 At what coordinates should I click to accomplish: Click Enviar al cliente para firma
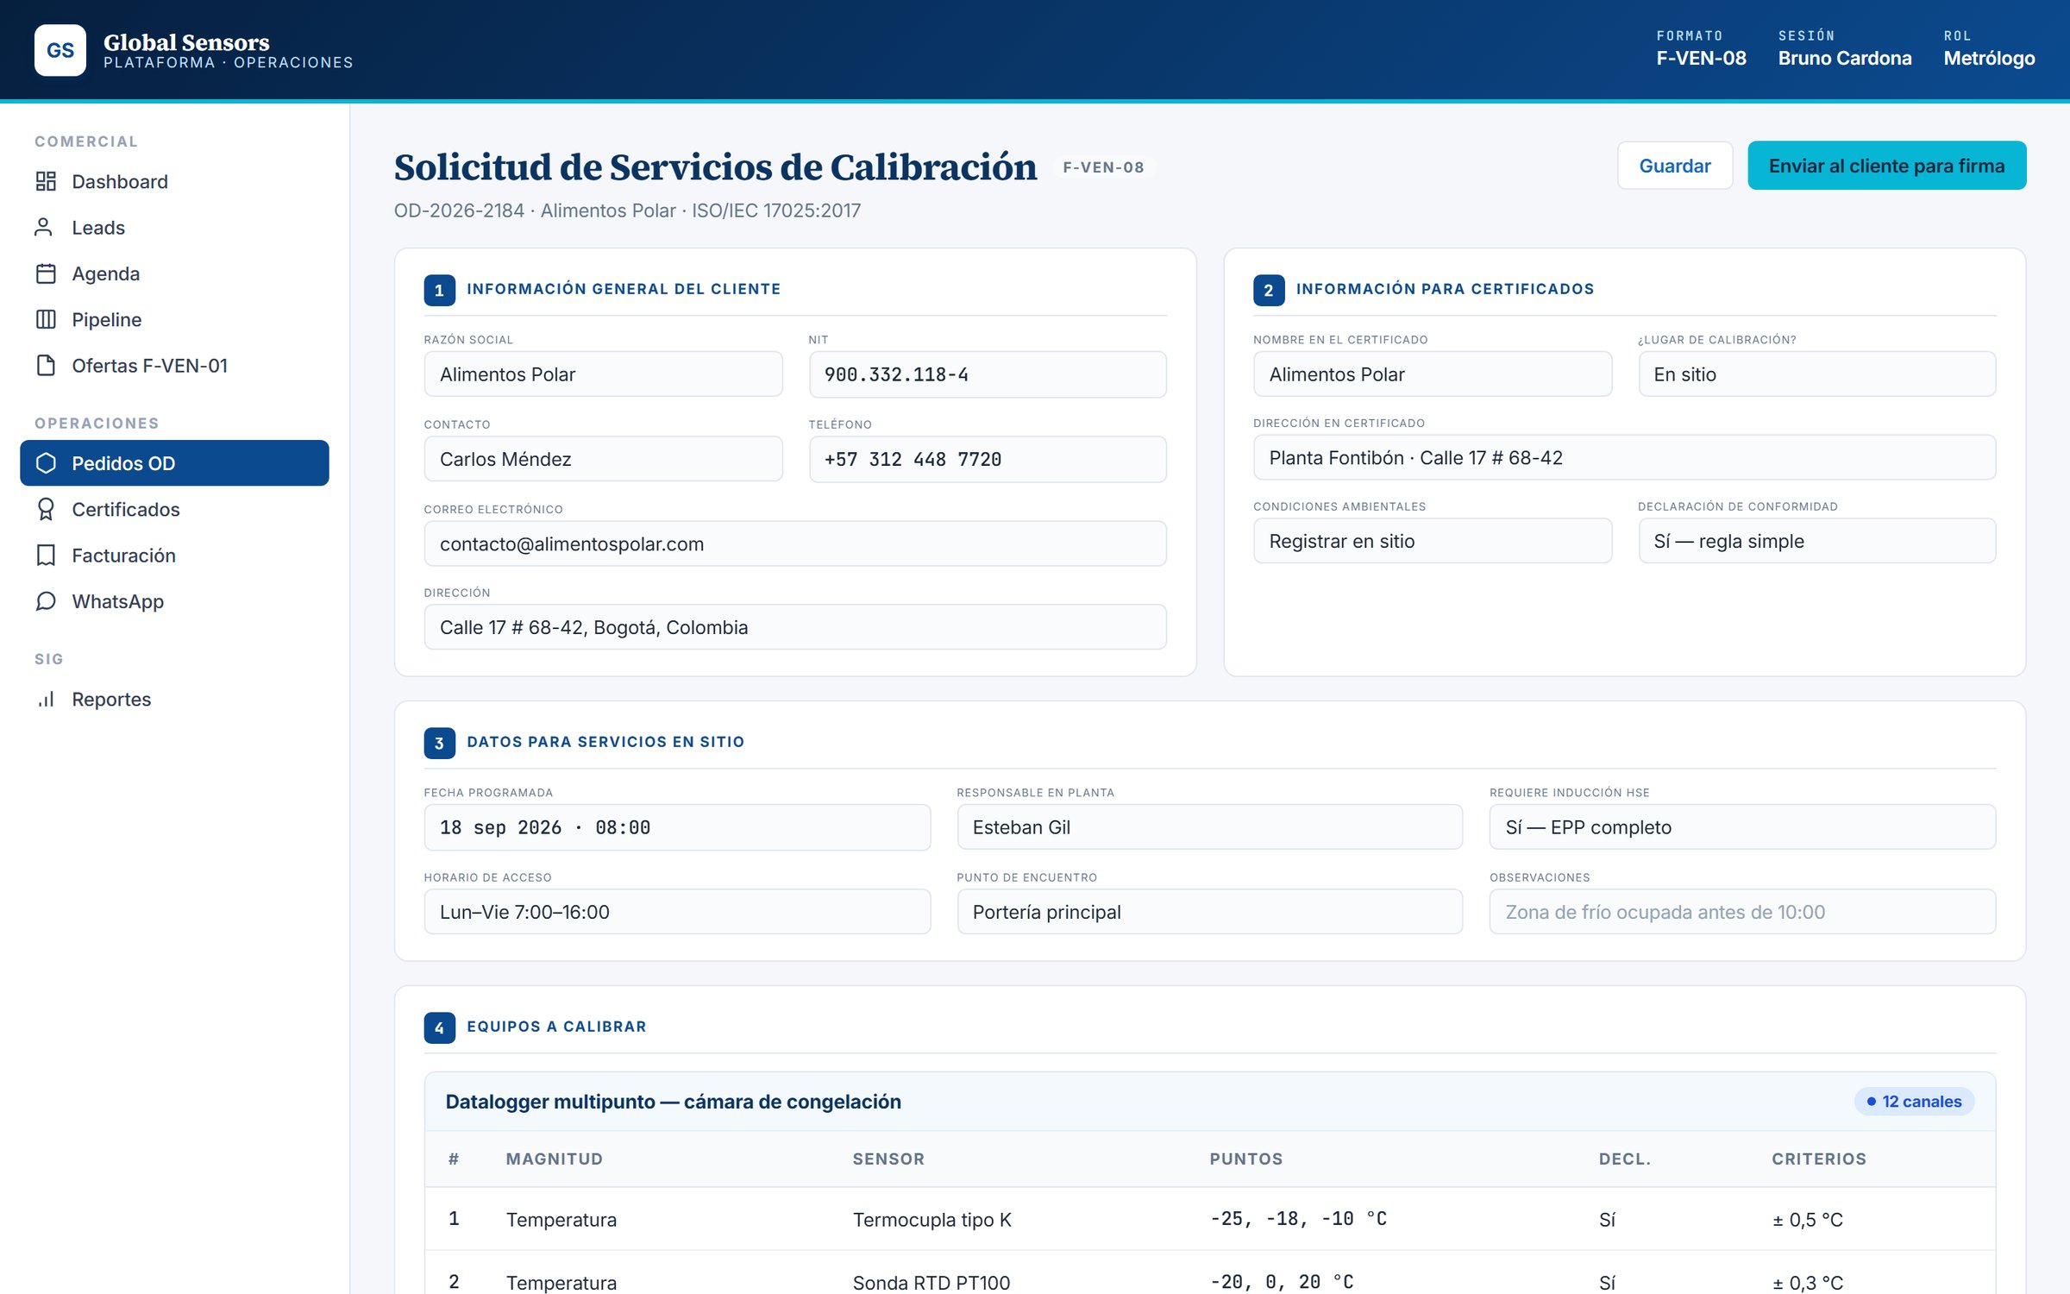point(1886,166)
